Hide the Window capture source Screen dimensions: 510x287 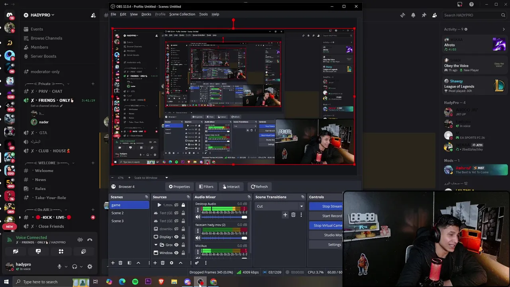tap(176, 253)
